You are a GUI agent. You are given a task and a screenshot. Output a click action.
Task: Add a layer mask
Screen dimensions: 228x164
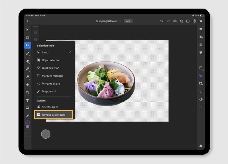[x=201, y=83]
